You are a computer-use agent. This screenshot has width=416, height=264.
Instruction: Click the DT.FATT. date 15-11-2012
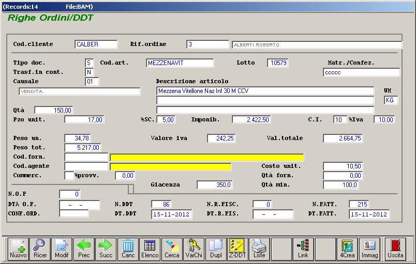[369, 214]
